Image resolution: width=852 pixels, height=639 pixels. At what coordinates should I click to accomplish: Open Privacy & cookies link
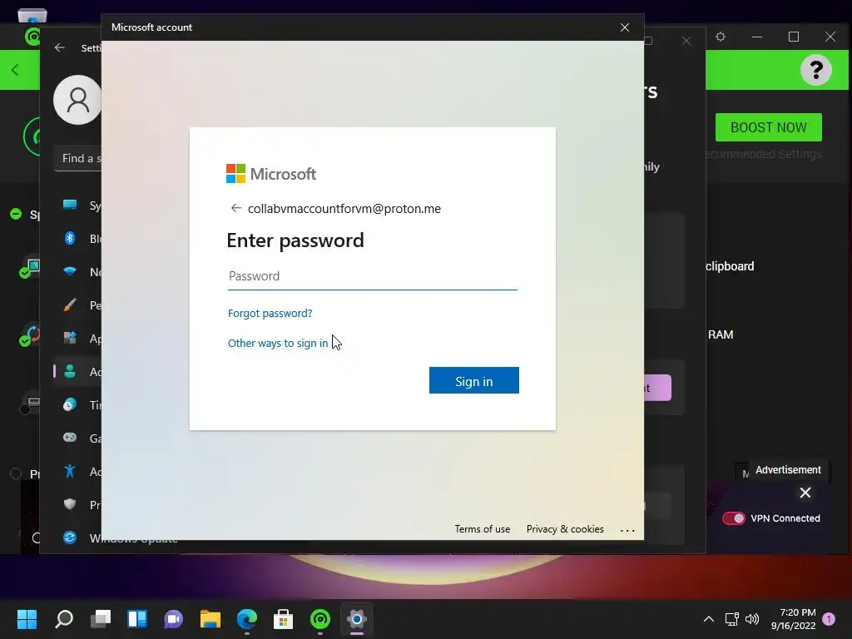click(565, 529)
